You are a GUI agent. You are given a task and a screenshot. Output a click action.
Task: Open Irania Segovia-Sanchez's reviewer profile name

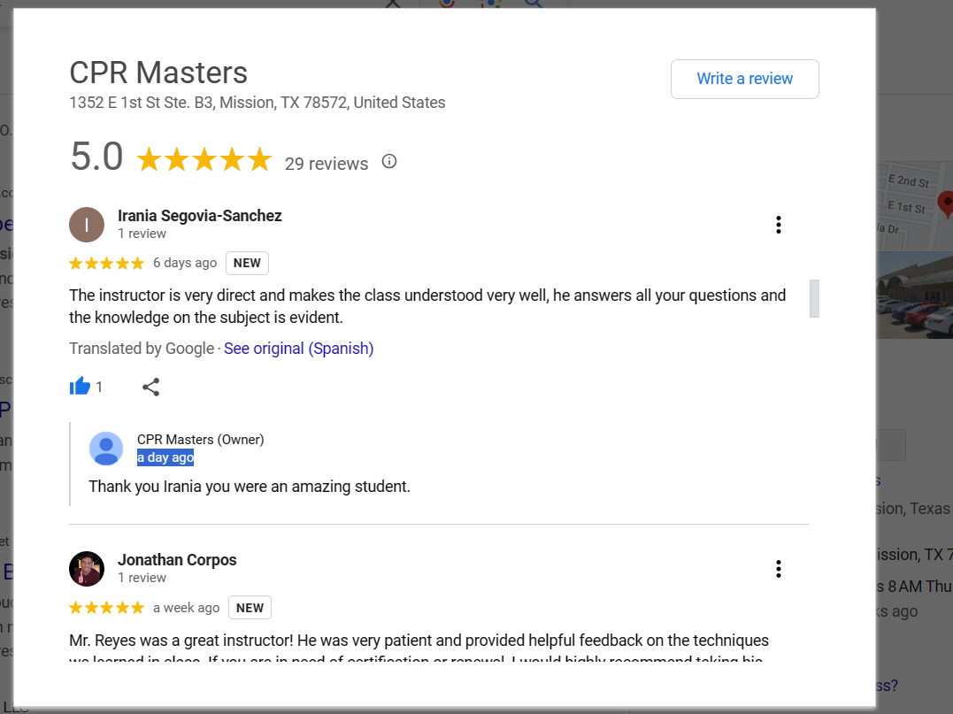click(200, 216)
